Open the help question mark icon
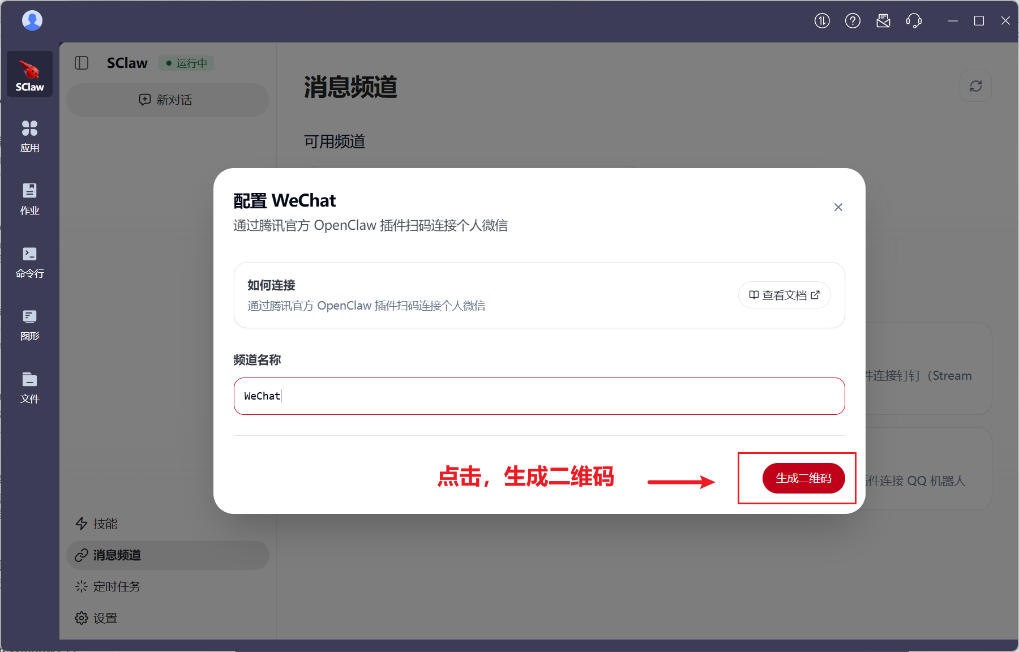This screenshot has width=1019, height=652. coord(853,21)
